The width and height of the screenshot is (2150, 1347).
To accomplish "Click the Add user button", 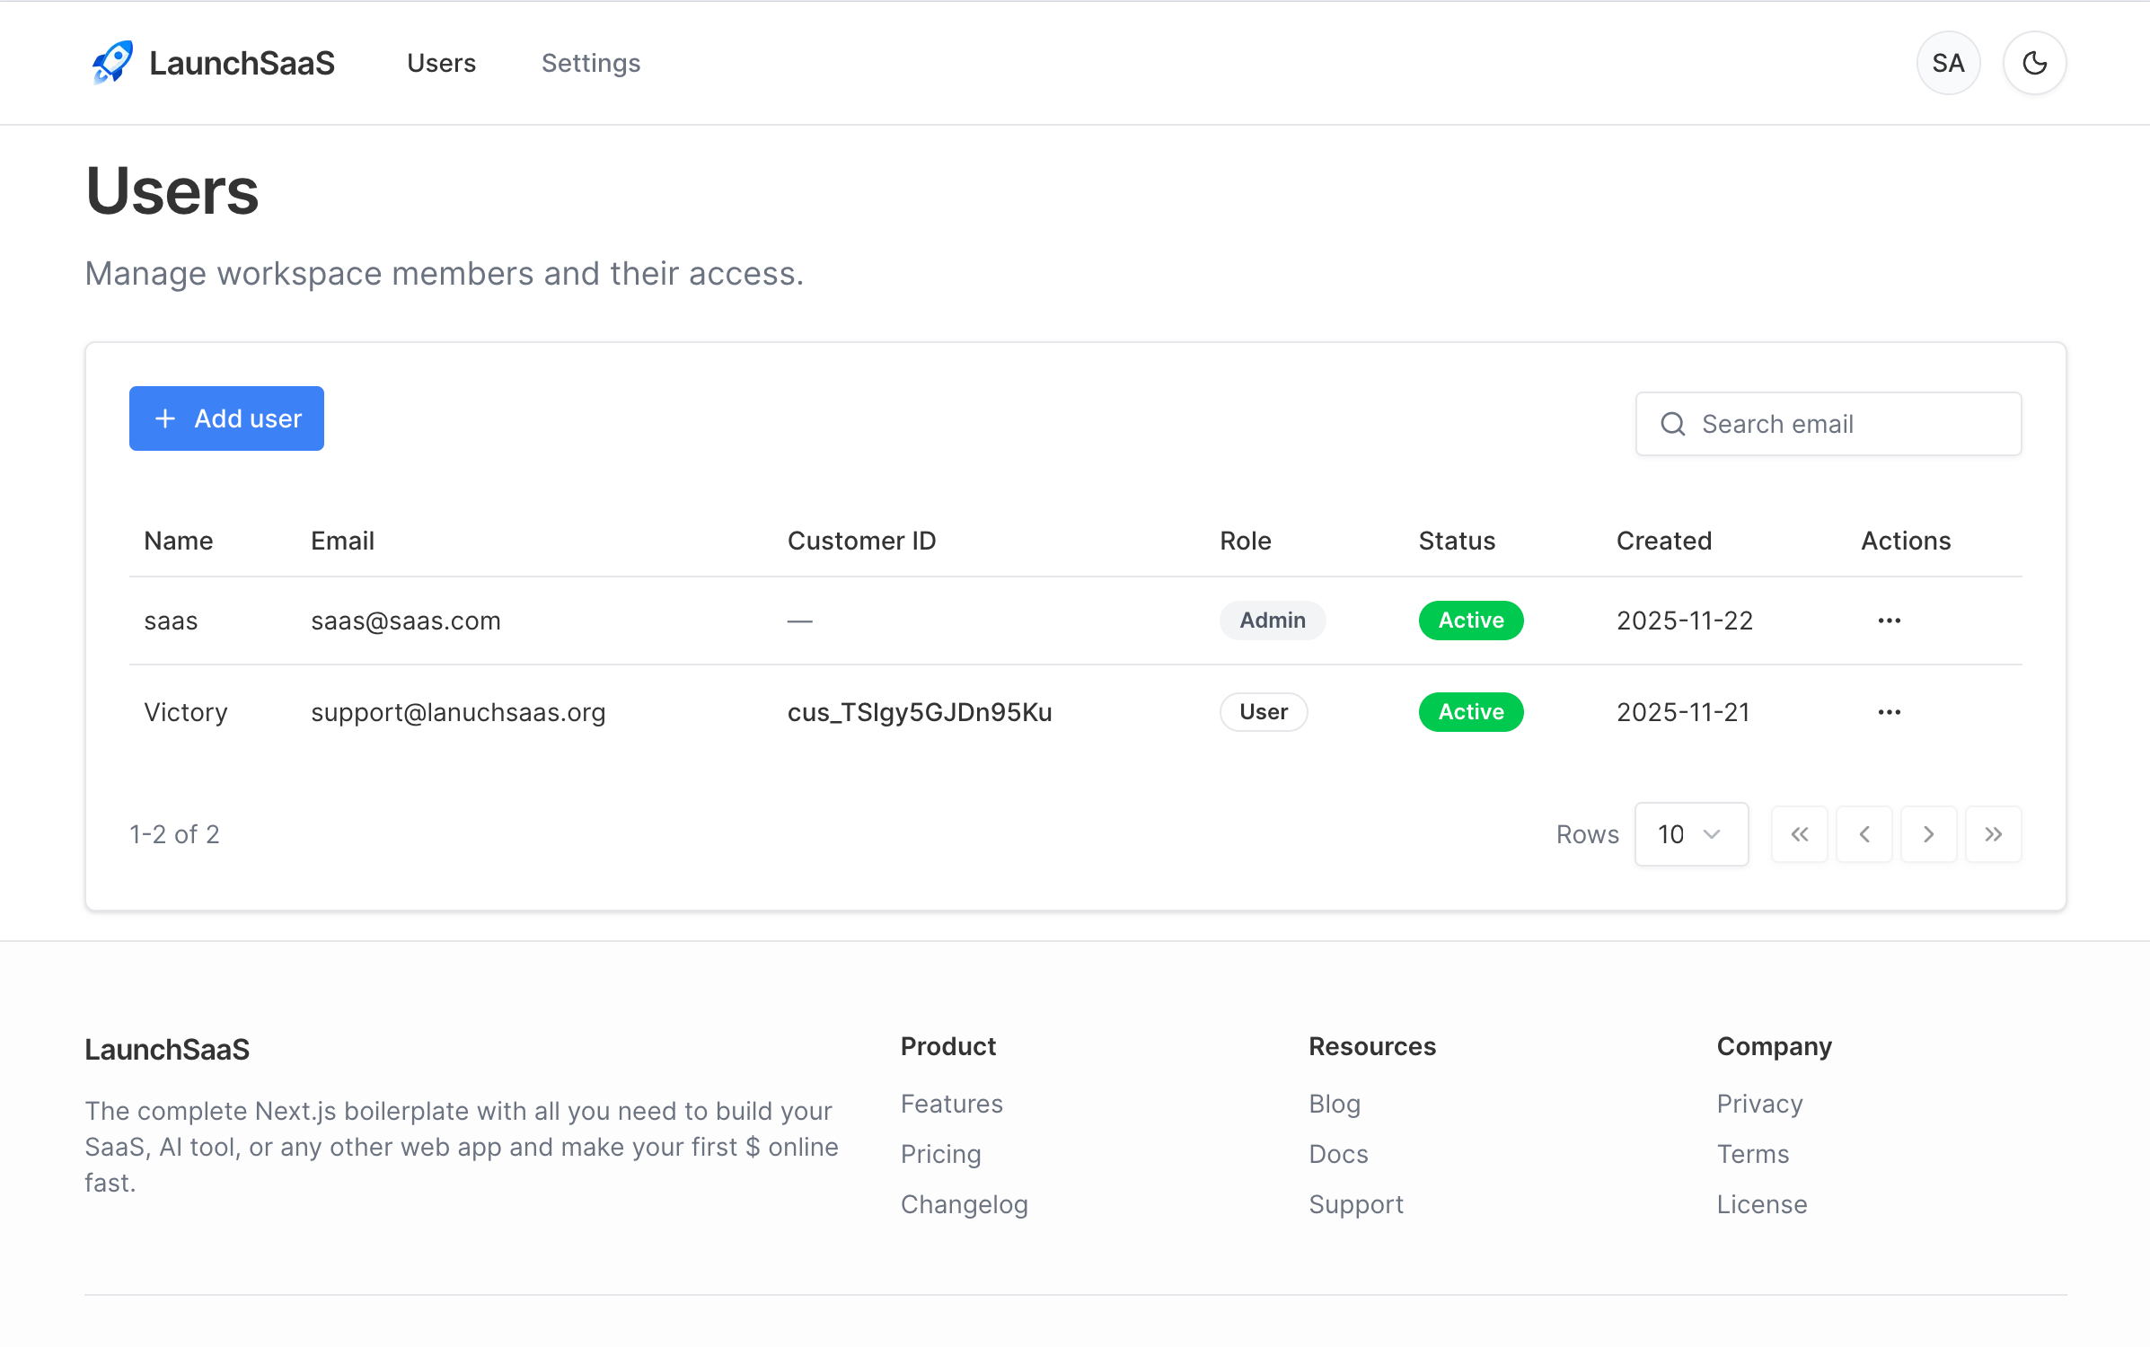I will tap(225, 418).
